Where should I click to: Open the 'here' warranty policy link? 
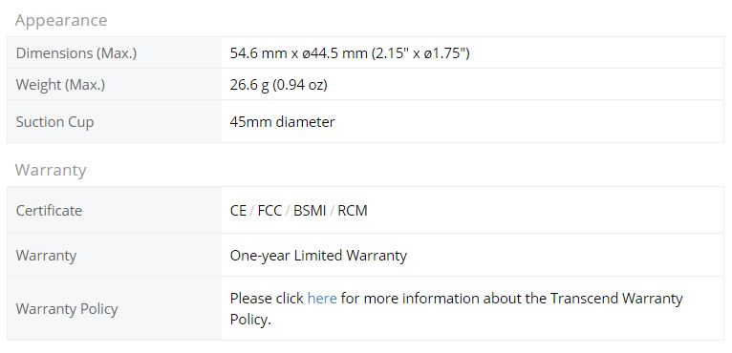coord(322,298)
